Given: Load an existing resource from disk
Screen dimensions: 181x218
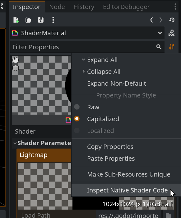Looking at the screenshot, I should (x=28, y=20).
